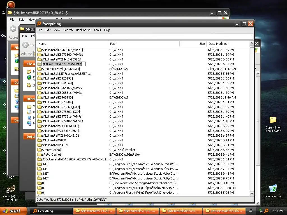The image size is (287, 215).
Task: Click folder icon of $NtUninstallKB968930$
Action: [x=39, y=97]
